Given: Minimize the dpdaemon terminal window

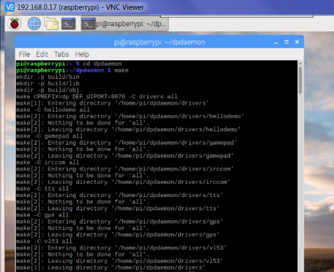Looking at the screenshot, I should coord(276,42).
